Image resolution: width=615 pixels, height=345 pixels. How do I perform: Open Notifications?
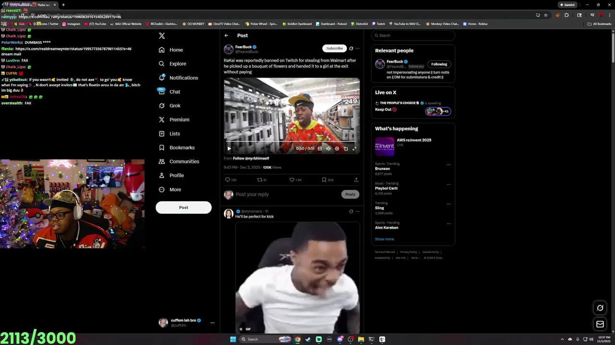coord(178,78)
